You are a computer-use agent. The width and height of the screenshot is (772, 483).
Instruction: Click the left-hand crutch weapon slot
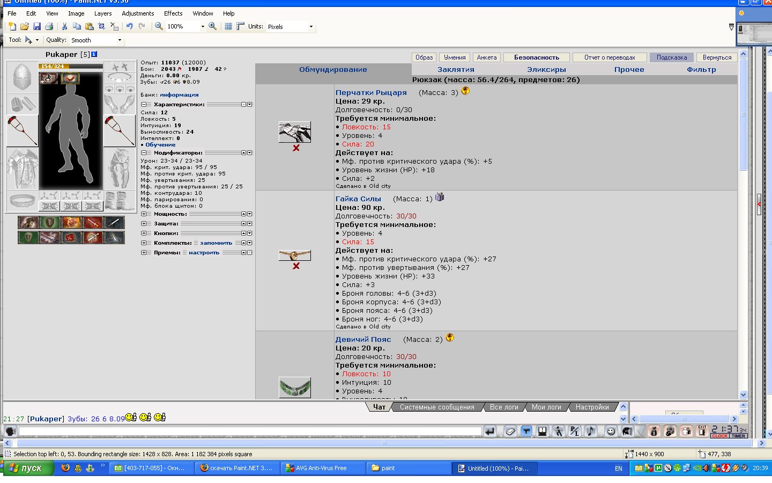pyautogui.click(x=22, y=130)
